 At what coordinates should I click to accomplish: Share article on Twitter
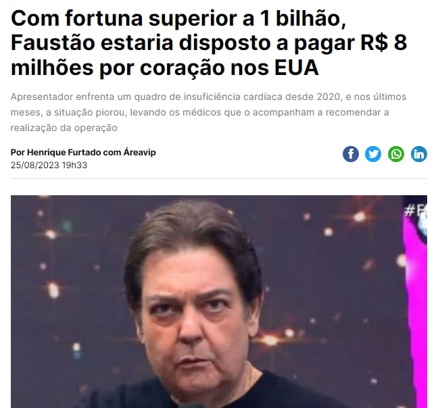(x=373, y=154)
